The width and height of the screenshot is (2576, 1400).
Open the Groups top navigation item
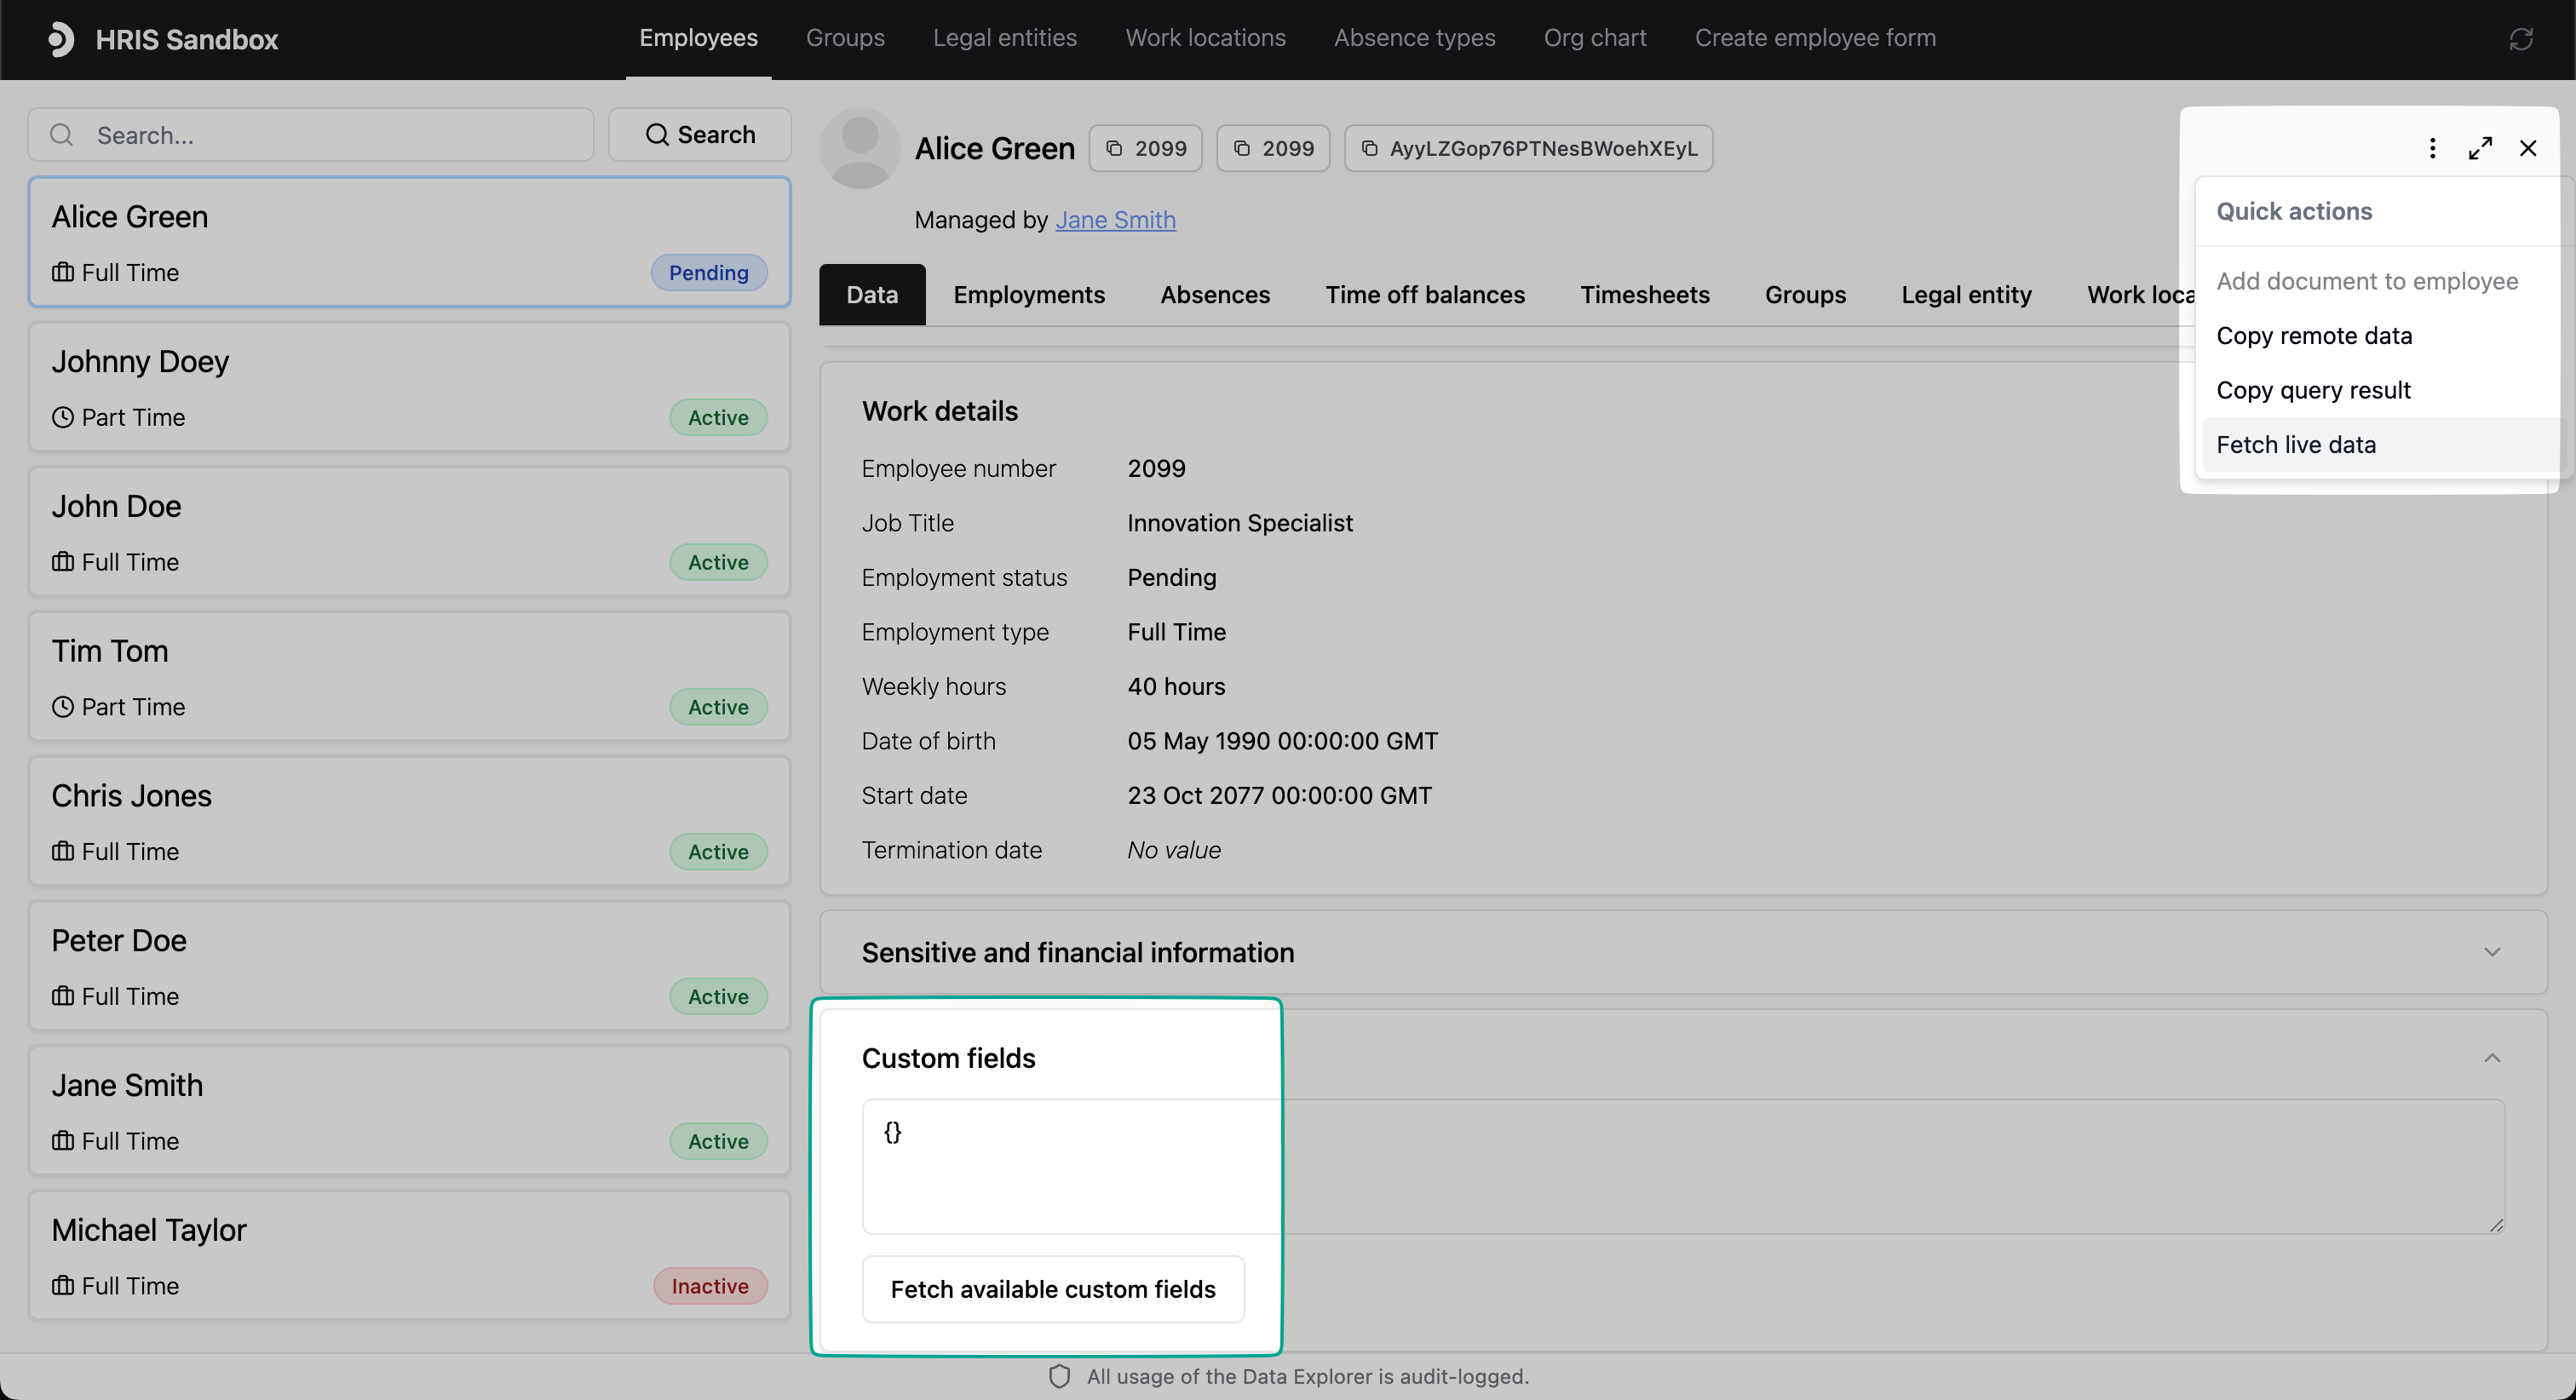coord(845,38)
